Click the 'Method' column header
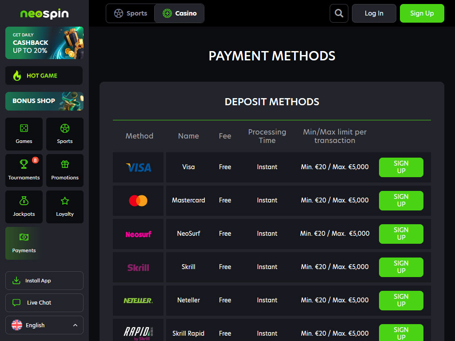This screenshot has width=455, height=341. pos(139,136)
